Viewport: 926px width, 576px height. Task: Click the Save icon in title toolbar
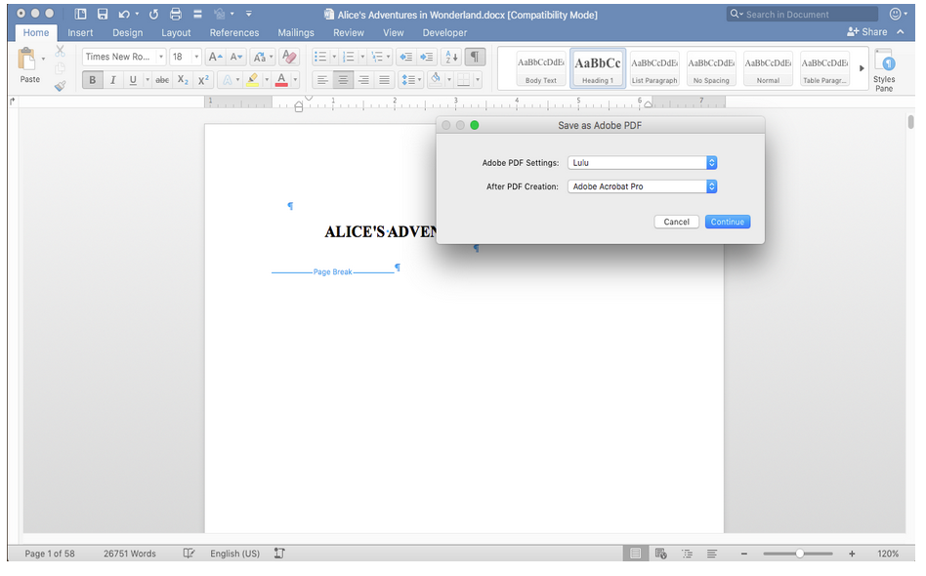click(x=103, y=15)
